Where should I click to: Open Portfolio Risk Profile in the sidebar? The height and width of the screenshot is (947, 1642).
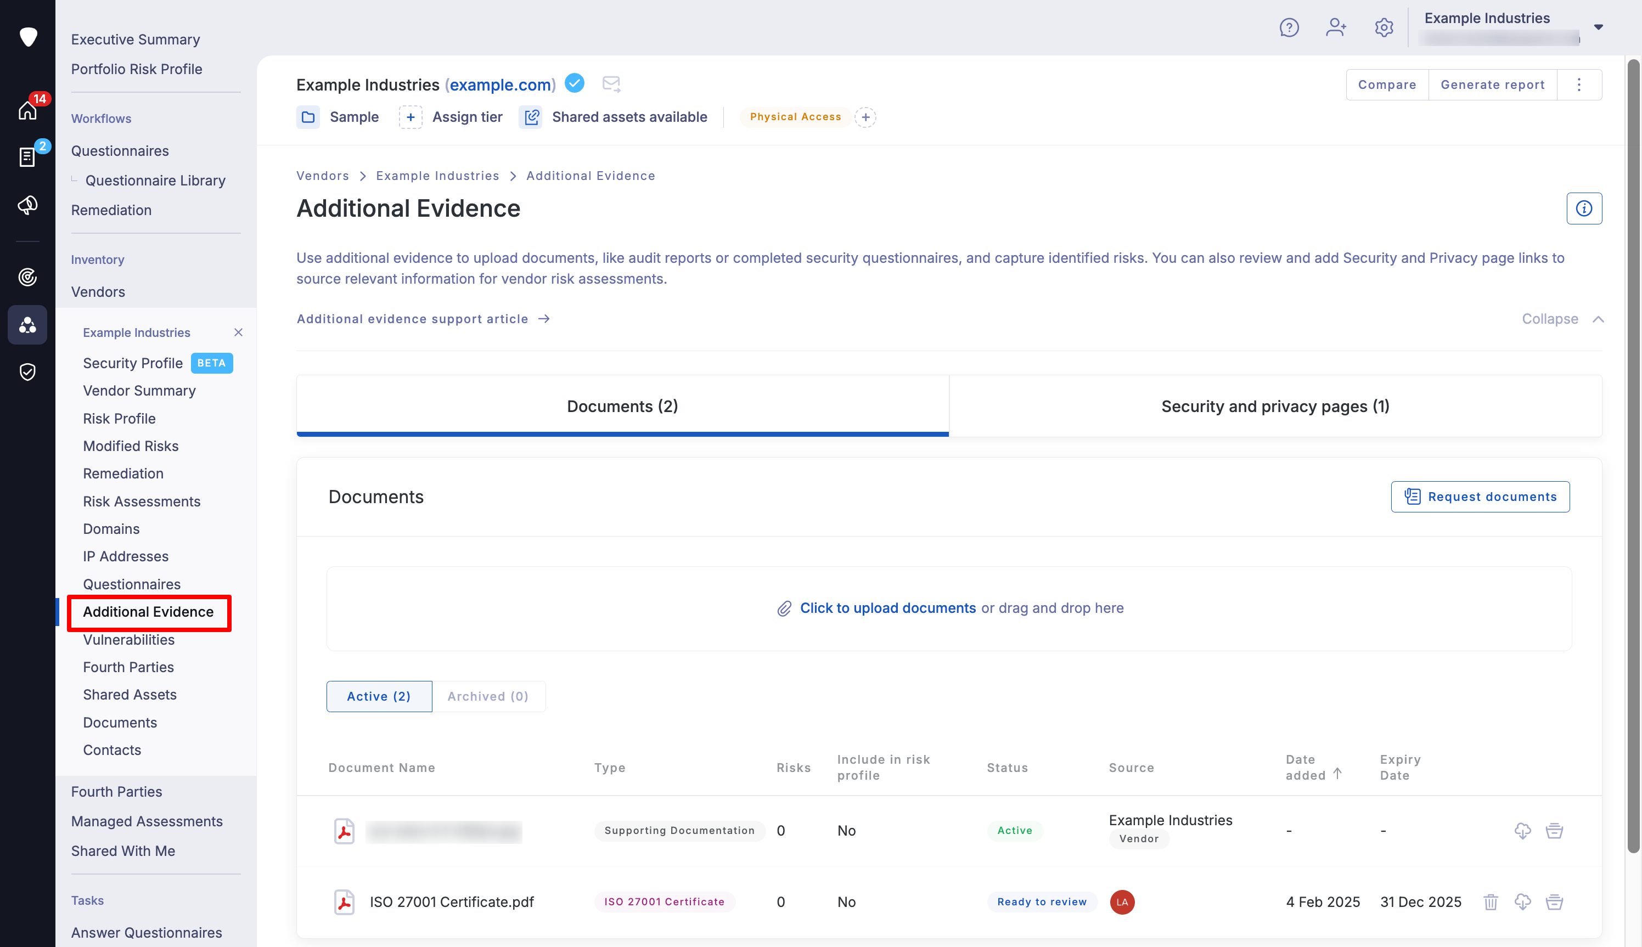pos(137,69)
